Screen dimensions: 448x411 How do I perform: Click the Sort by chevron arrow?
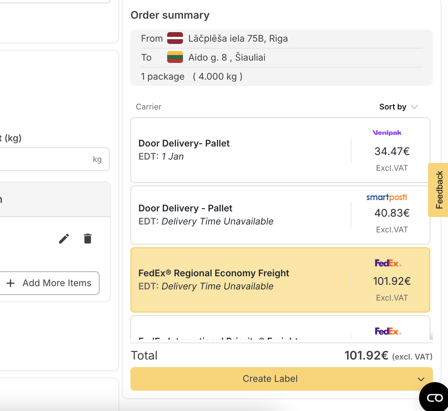coord(414,107)
